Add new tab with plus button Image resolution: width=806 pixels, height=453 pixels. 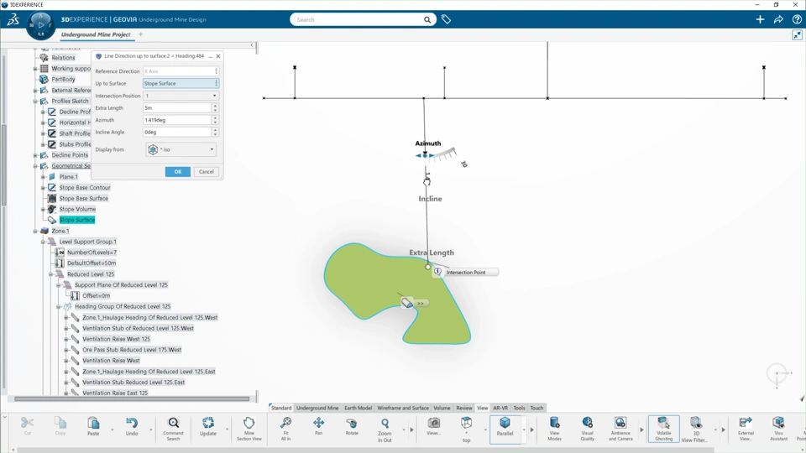tap(140, 34)
